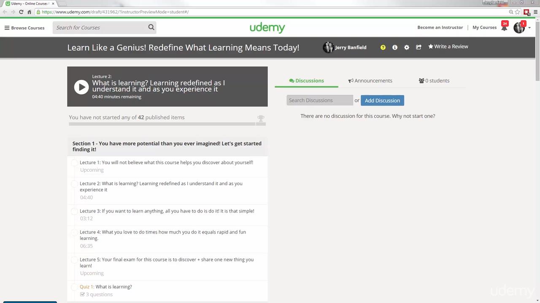The height and width of the screenshot is (303, 540).
Task: Bookmark page with the star icon
Action: 517,12
